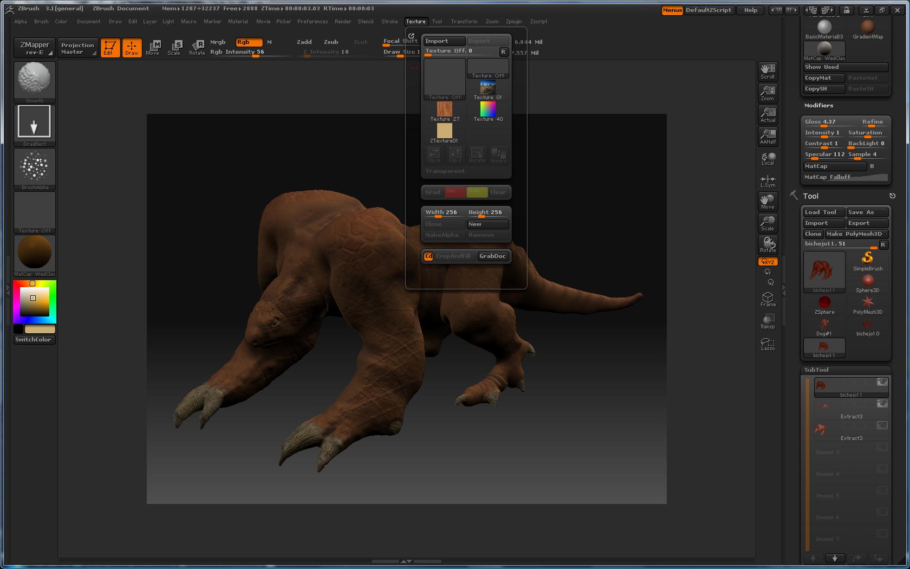Open the BrushAlpha selection popup
The image size is (910, 569).
[35, 168]
